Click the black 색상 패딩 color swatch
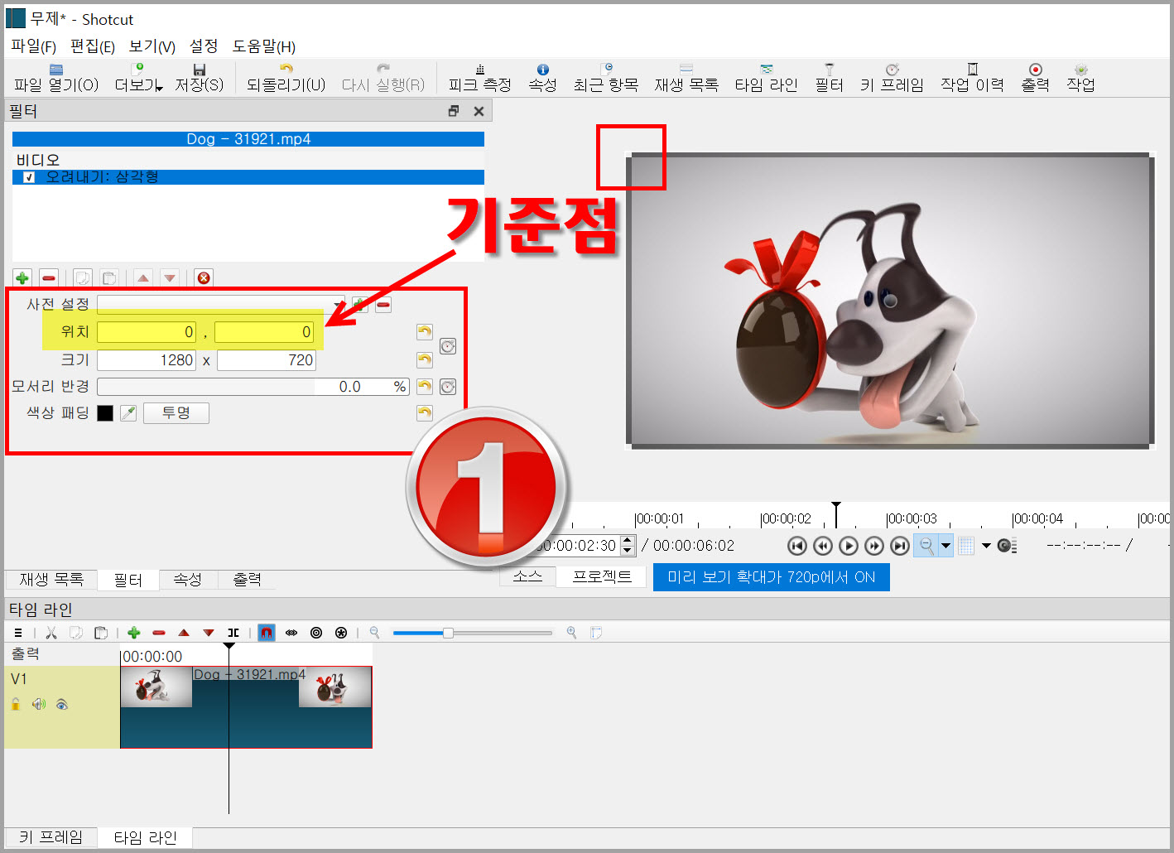The height and width of the screenshot is (853, 1174). point(105,413)
